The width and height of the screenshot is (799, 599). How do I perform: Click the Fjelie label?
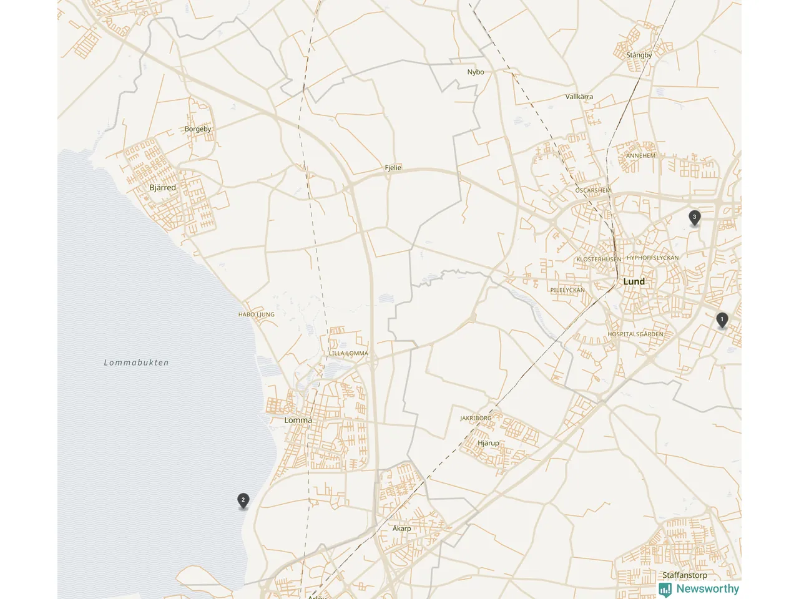(393, 168)
